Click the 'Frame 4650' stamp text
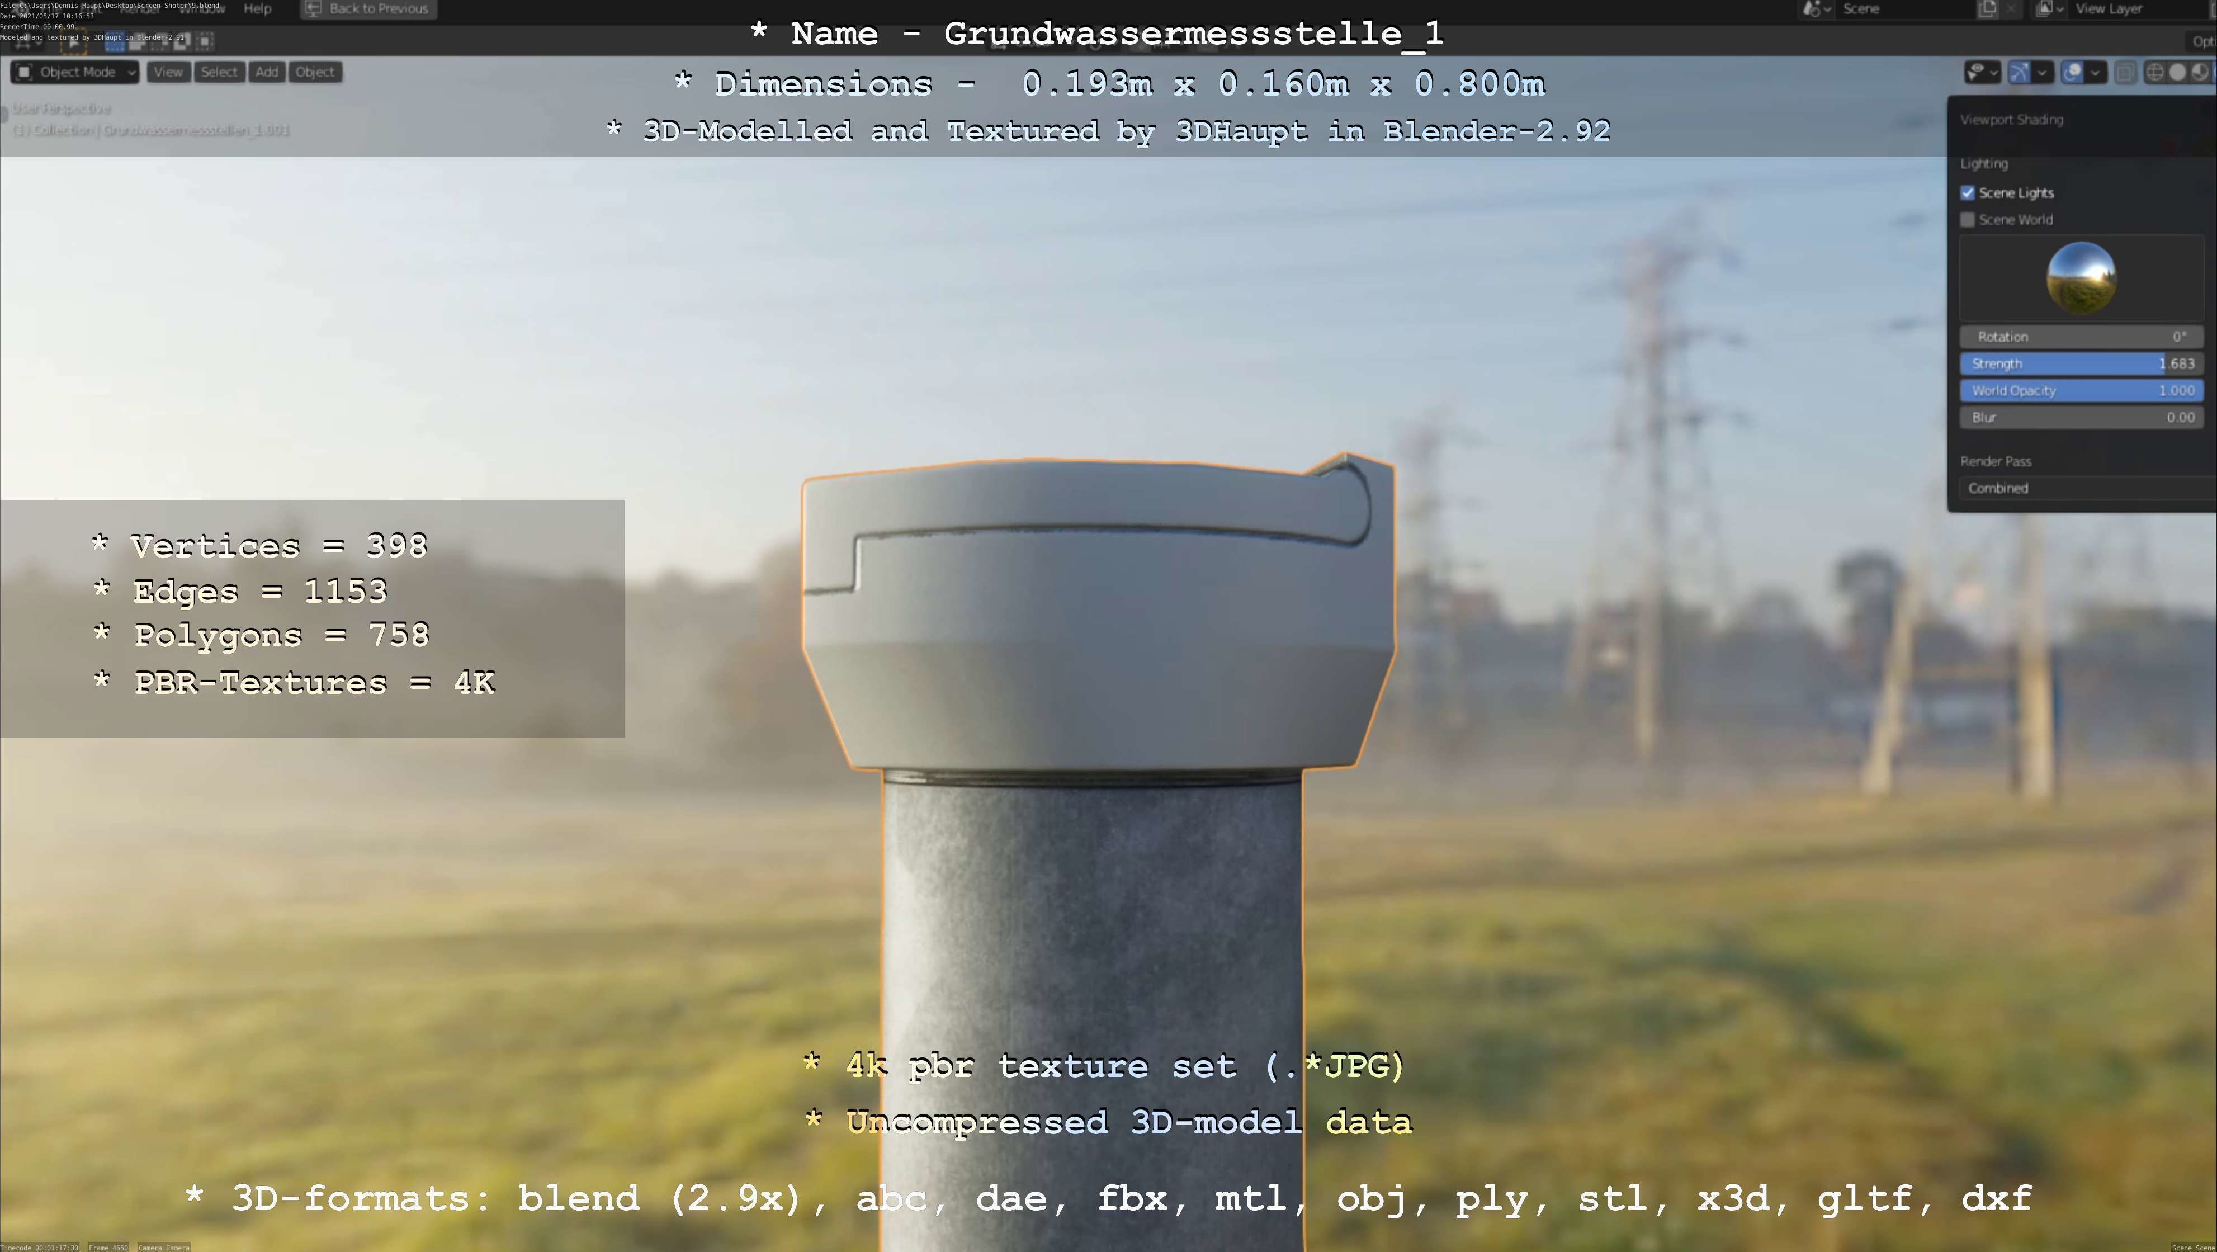The height and width of the screenshot is (1252, 2217). point(108,1247)
